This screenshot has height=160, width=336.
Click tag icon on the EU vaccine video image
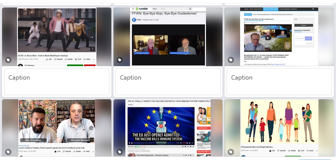tap(119, 152)
